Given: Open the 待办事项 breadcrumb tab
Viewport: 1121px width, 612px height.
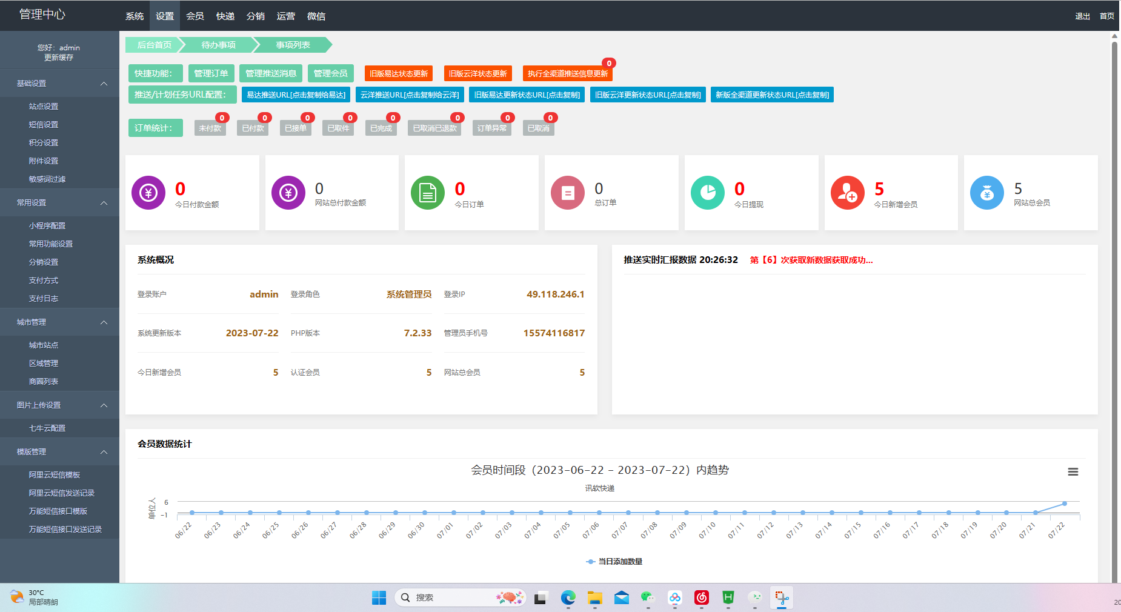Looking at the screenshot, I should 219,45.
